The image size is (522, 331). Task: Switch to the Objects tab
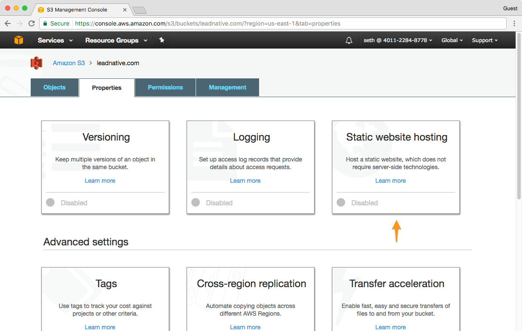coord(55,87)
